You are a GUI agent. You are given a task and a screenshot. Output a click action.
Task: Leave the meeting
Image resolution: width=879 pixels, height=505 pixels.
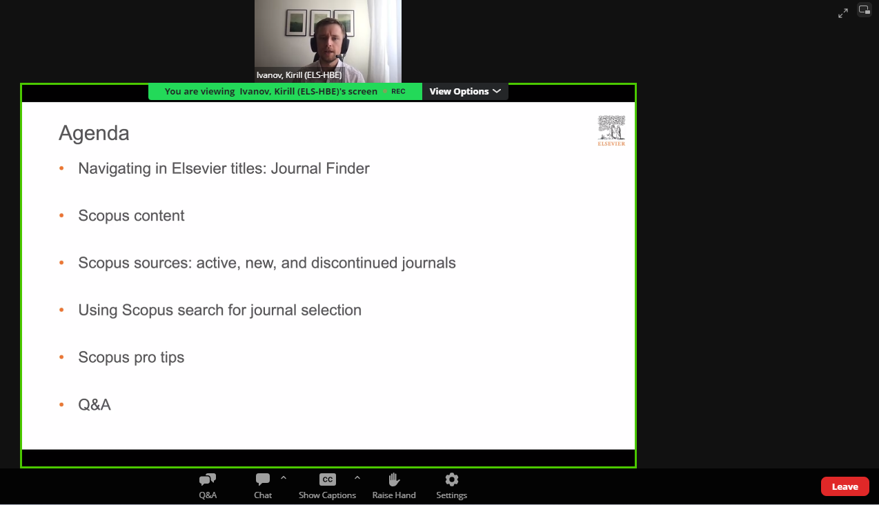point(845,486)
